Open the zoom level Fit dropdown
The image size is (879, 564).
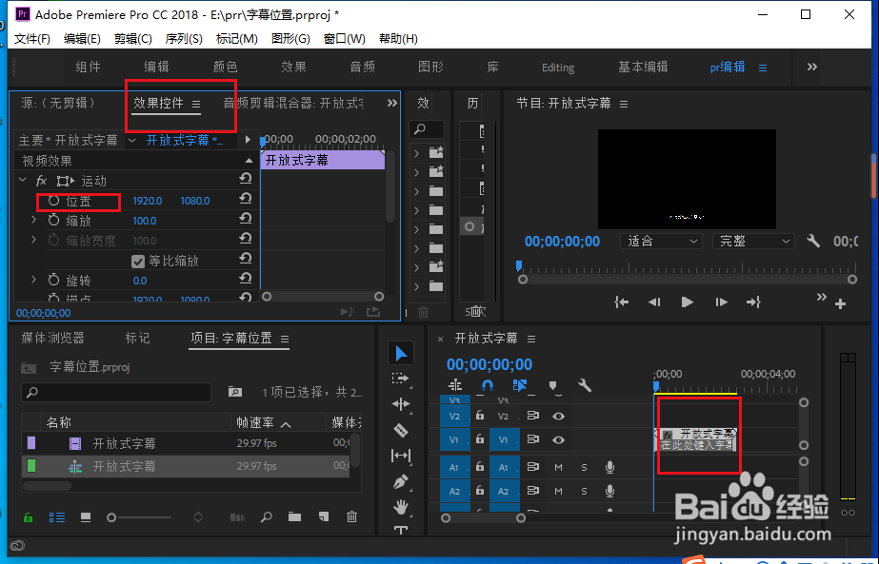pos(662,241)
